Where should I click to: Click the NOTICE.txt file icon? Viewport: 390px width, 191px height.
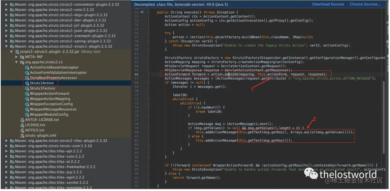pyautogui.click(x=22, y=130)
